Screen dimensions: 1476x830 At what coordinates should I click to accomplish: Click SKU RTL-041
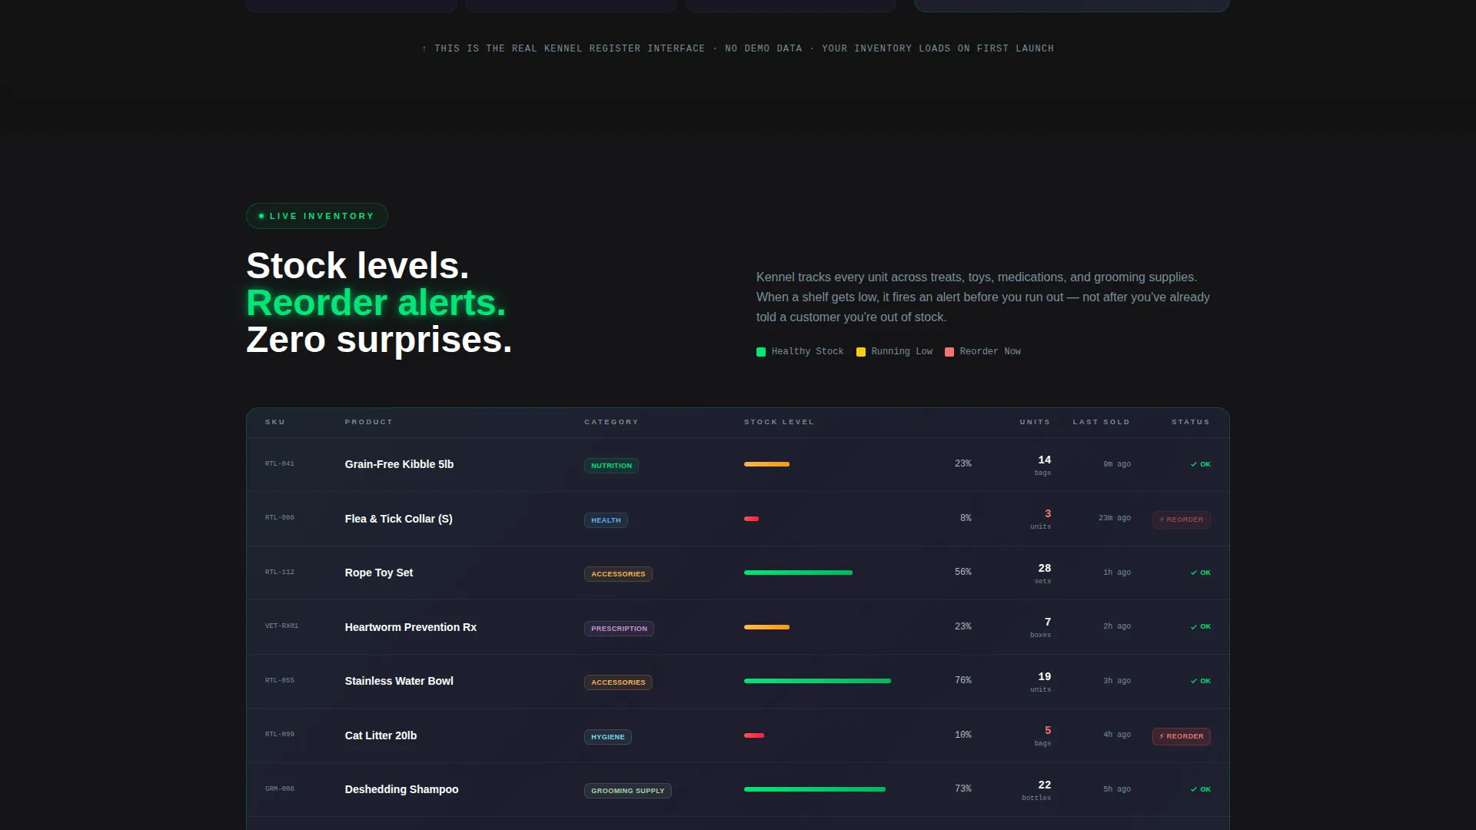[x=280, y=464]
